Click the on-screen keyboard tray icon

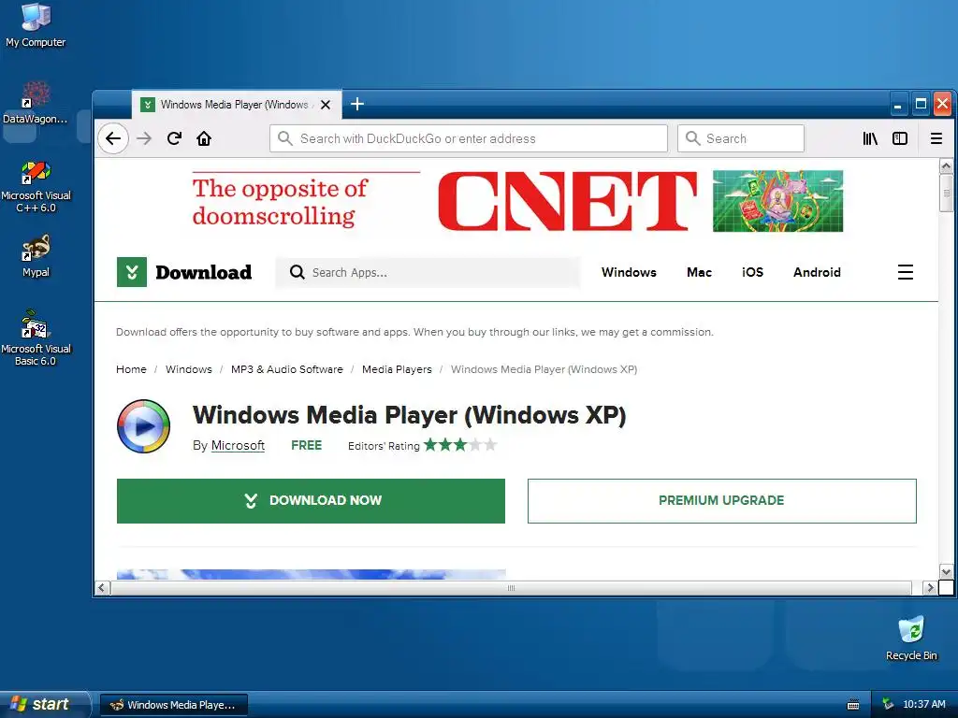click(853, 705)
